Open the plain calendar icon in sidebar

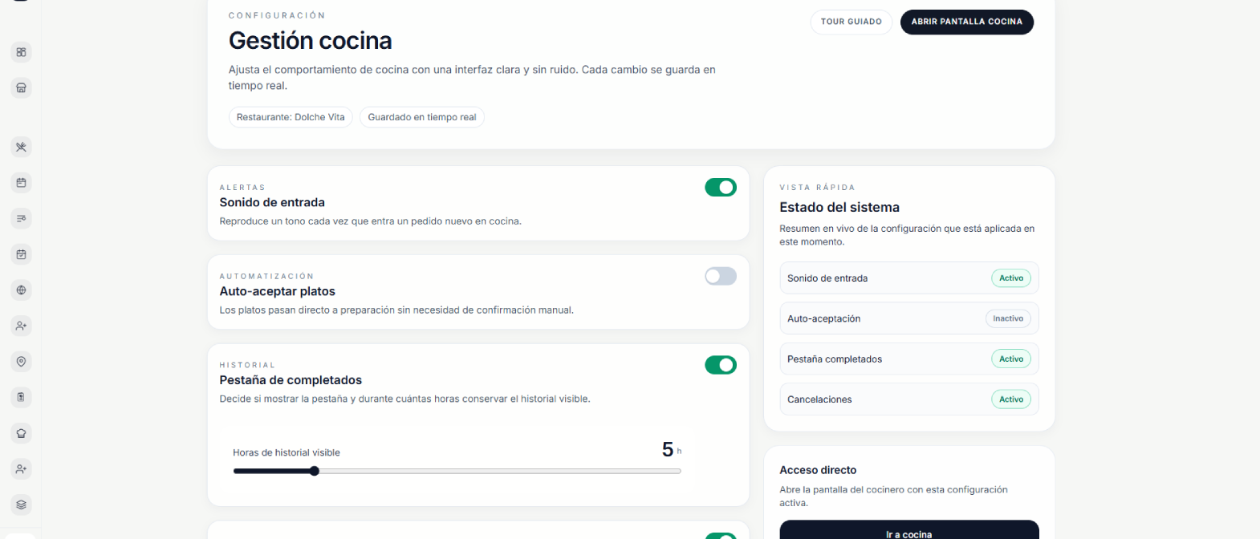pos(22,183)
